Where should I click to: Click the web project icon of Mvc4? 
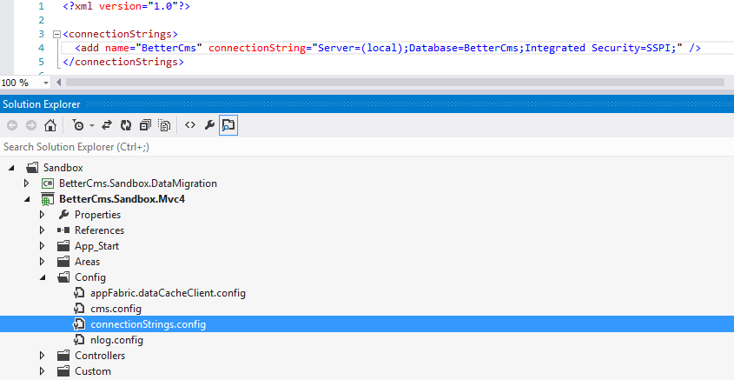[47, 199]
